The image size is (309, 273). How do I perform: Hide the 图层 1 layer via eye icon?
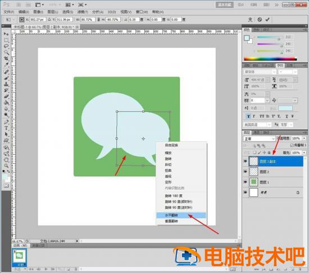(246, 182)
